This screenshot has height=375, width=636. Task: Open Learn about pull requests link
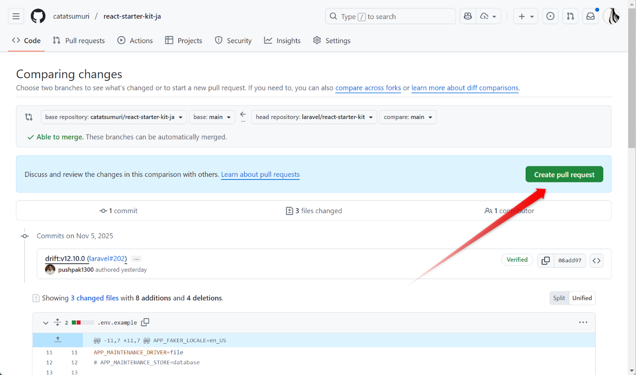(x=260, y=175)
